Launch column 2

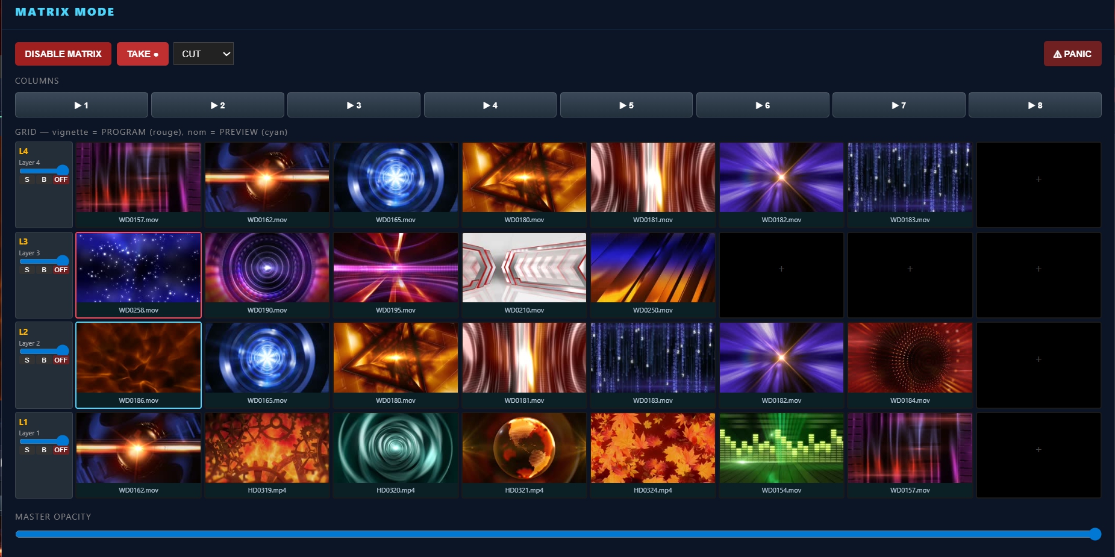(217, 105)
